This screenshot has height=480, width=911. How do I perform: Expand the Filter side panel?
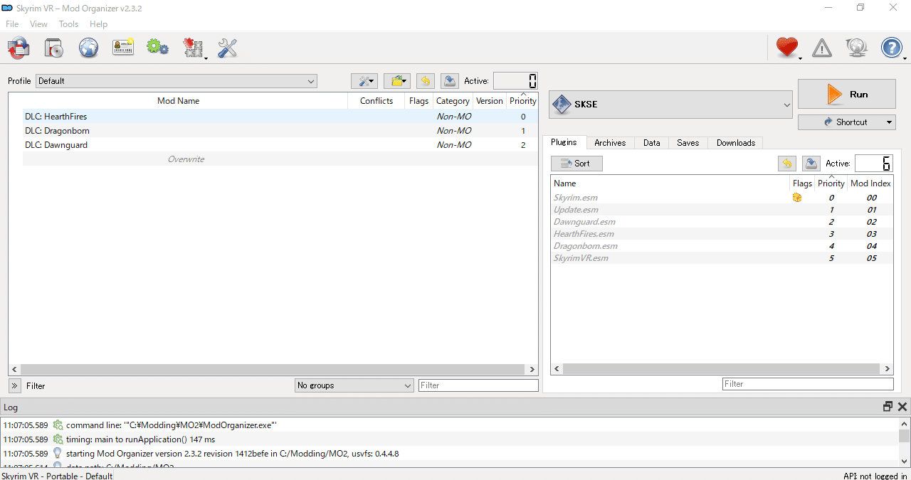[x=14, y=385]
